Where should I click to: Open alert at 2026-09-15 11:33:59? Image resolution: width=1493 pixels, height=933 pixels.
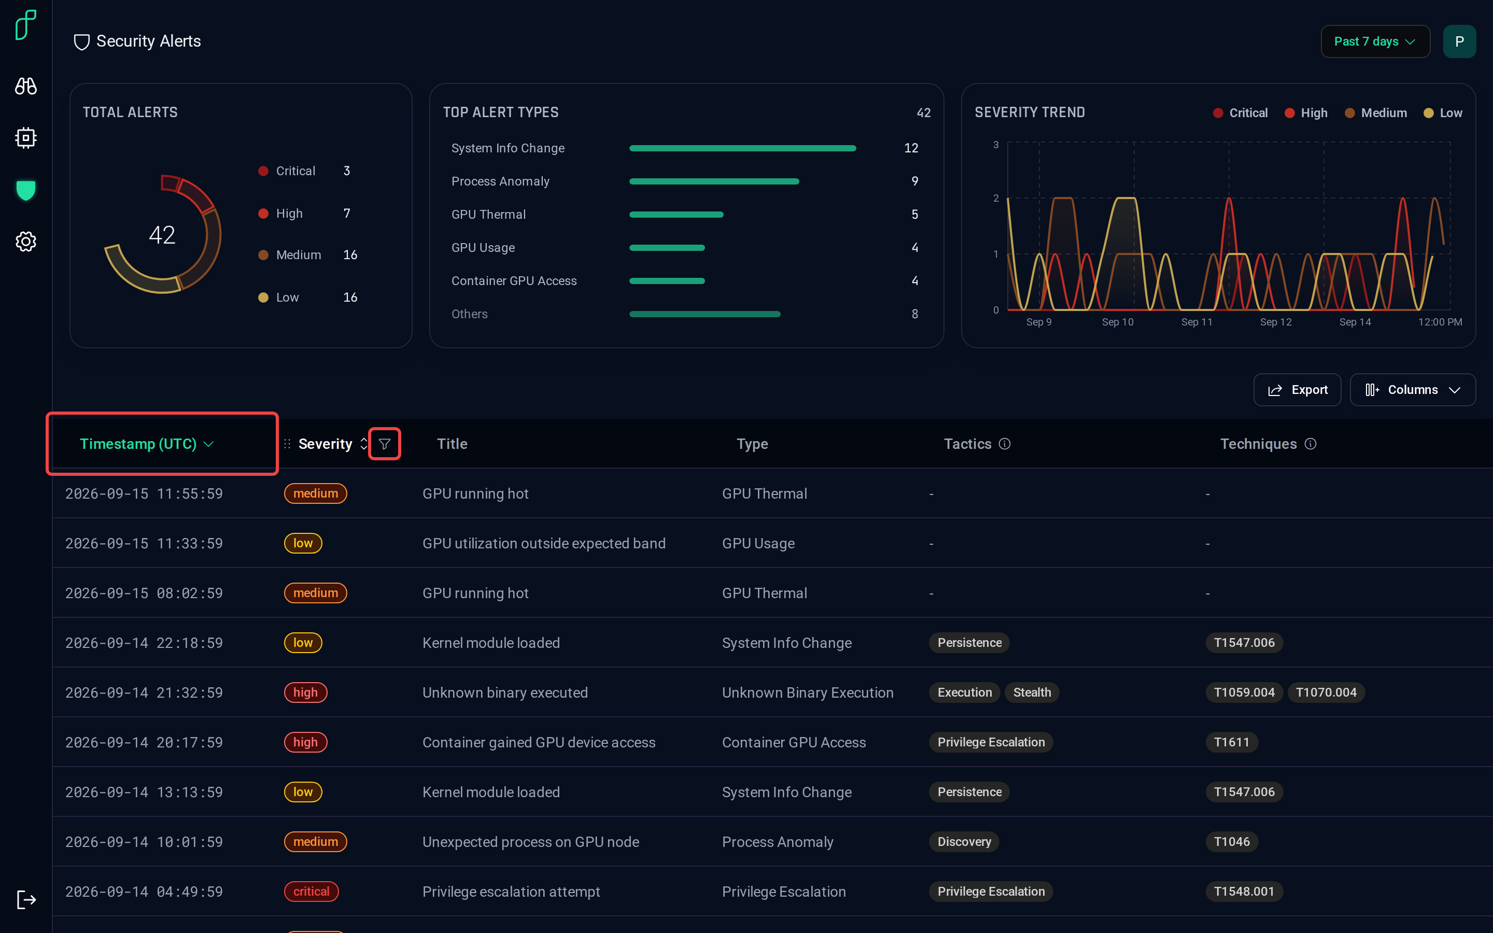coord(772,543)
